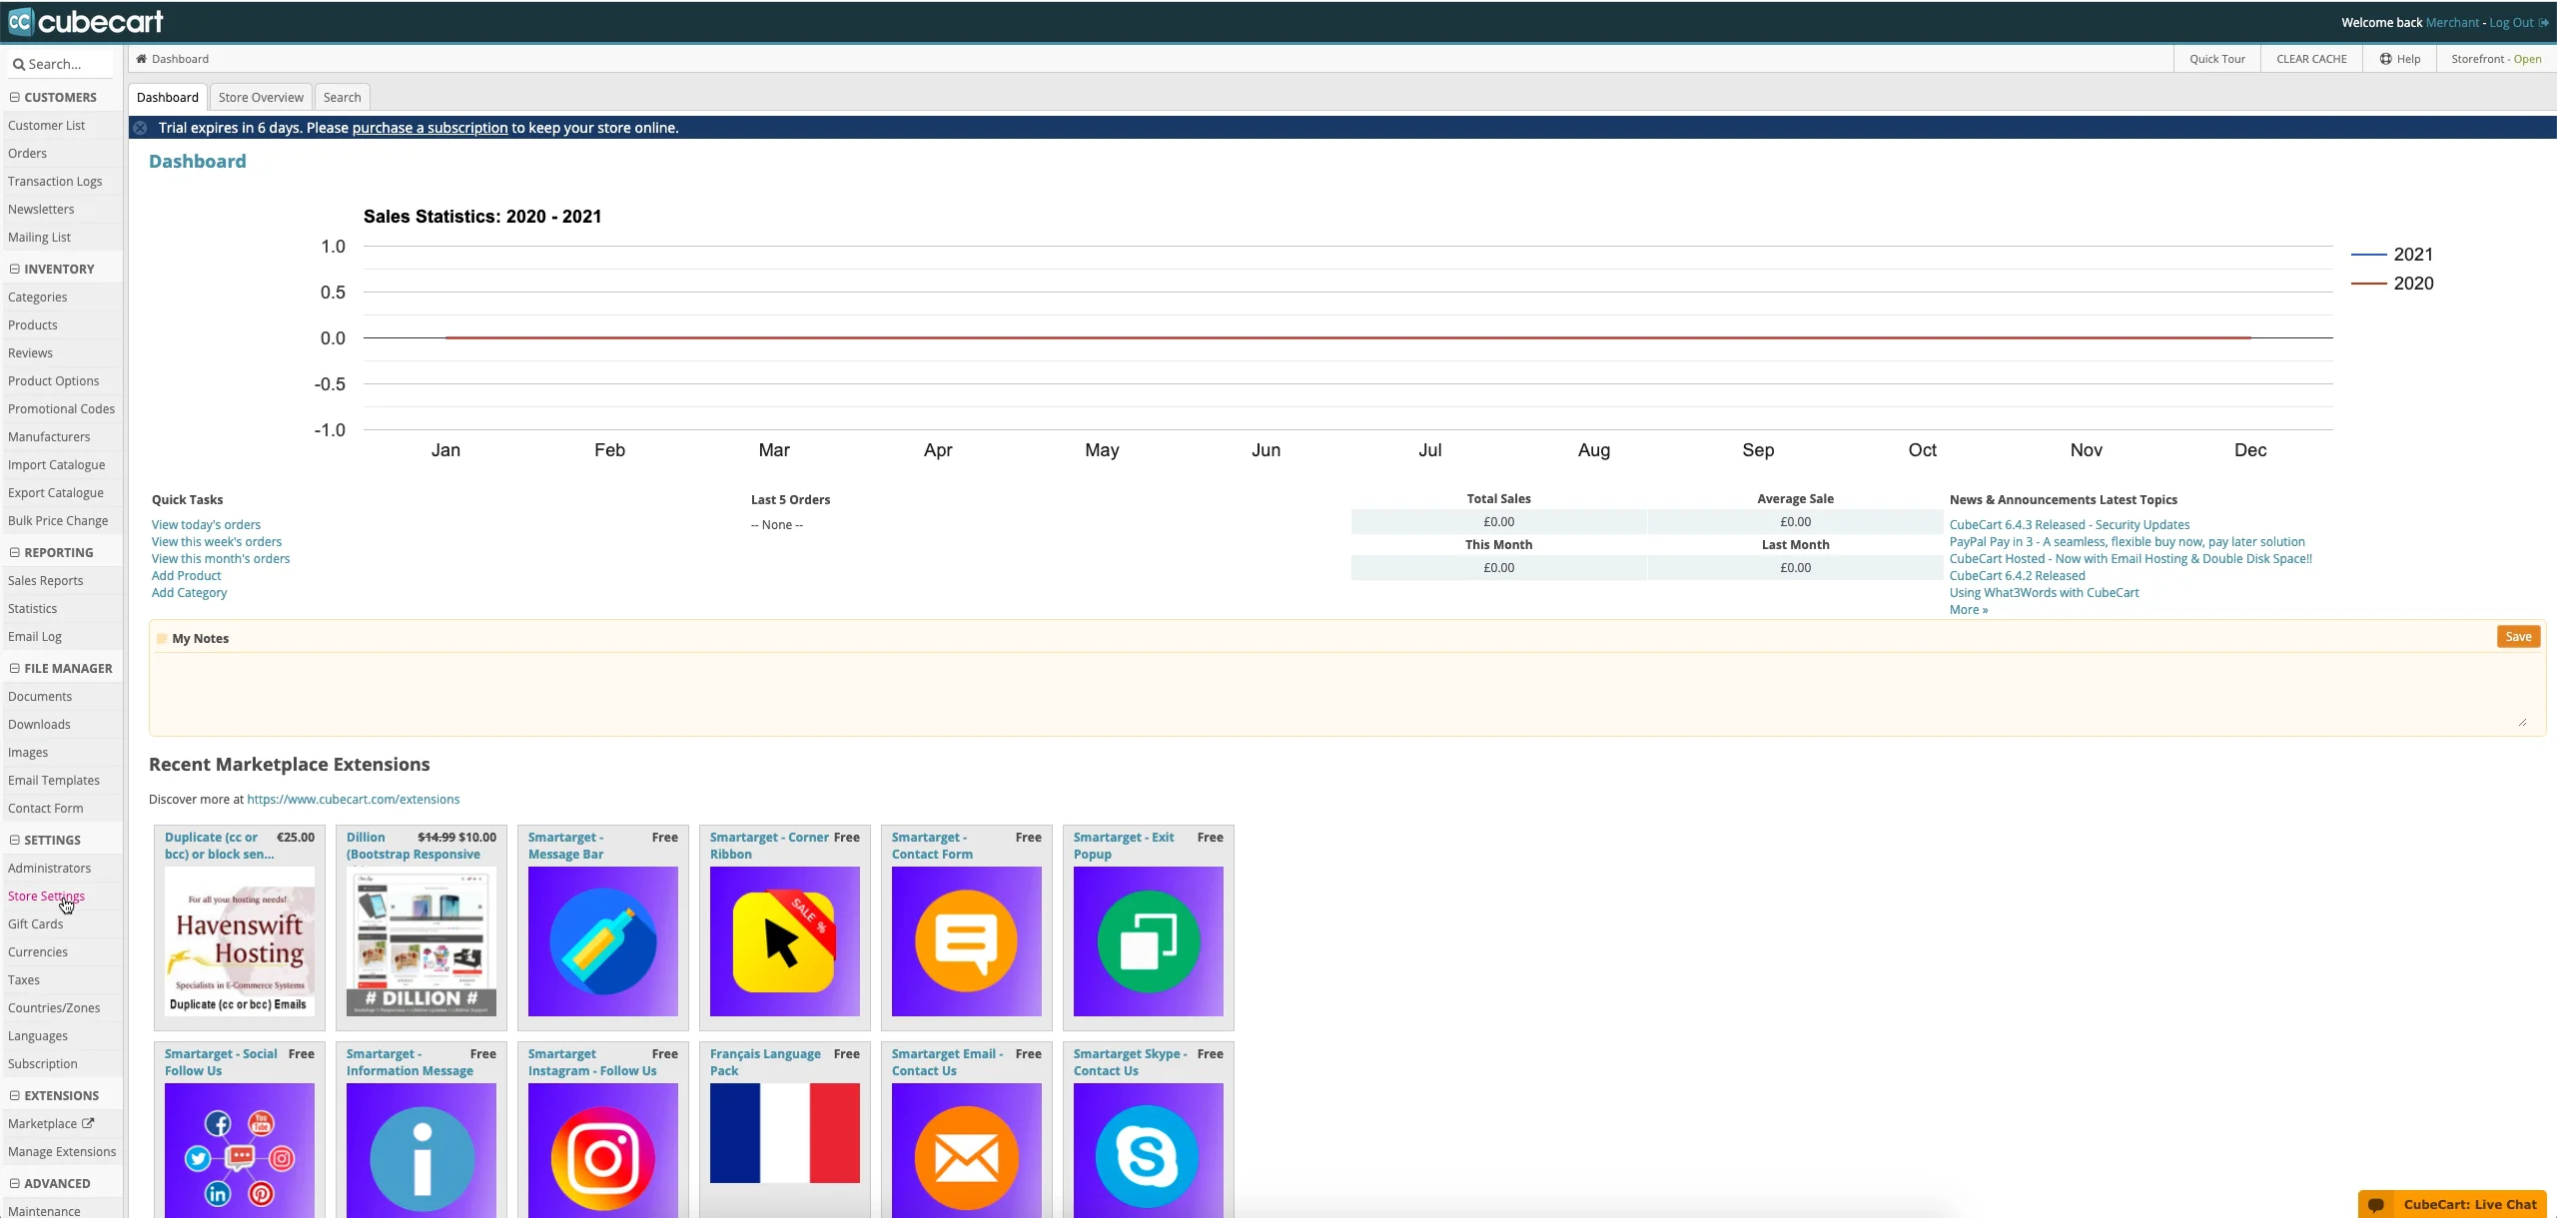Collapse the CUSTOMERS sidebar section
The width and height of the screenshot is (2557, 1218).
click(15, 97)
